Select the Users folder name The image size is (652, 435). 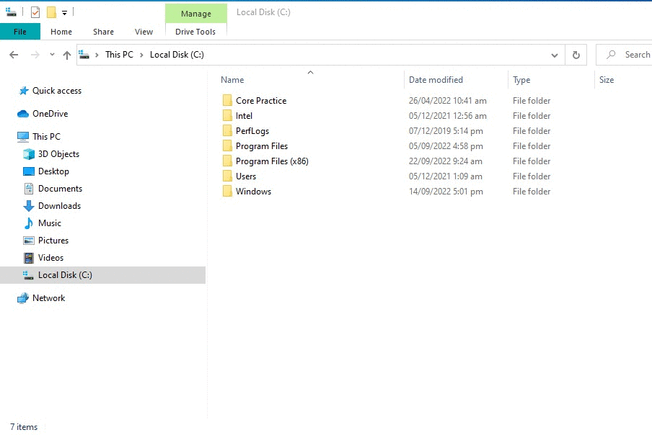pos(246,176)
